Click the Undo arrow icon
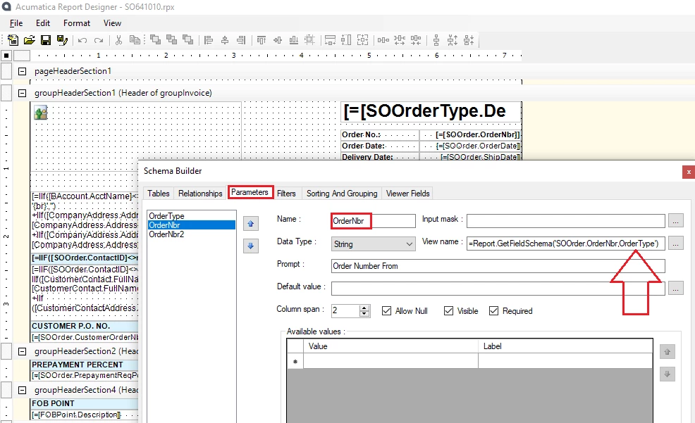 click(x=82, y=40)
